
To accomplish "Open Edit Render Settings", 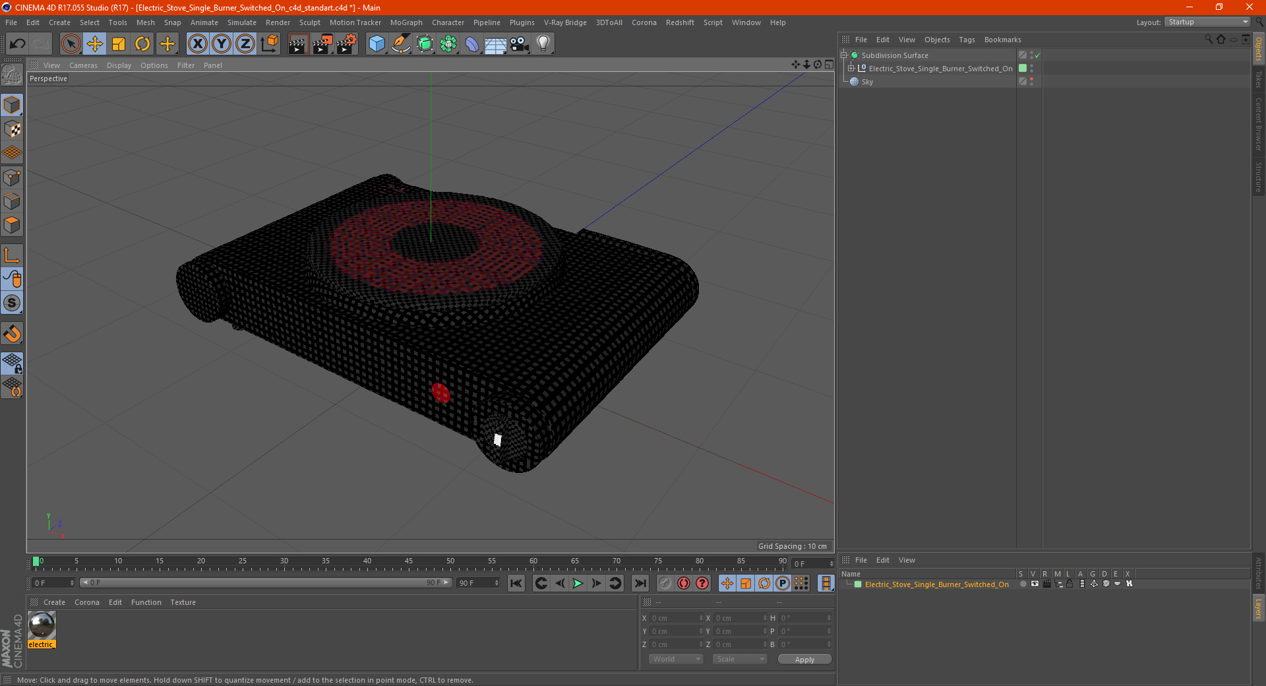I will [347, 44].
